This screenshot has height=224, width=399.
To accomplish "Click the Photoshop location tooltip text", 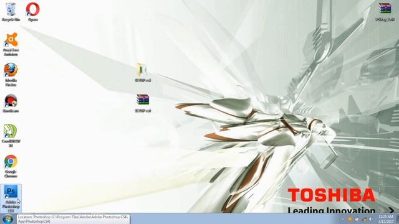I will click(74, 219).
